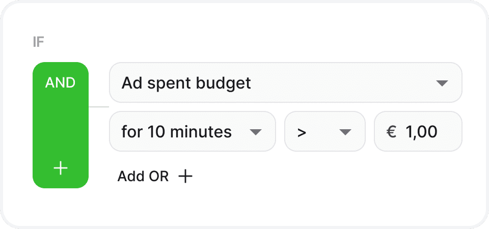Viewport: 489px width, 229px height.
Task: Expand the for 10 minutes time window dropdown
Action: click(x=193, y=132)
